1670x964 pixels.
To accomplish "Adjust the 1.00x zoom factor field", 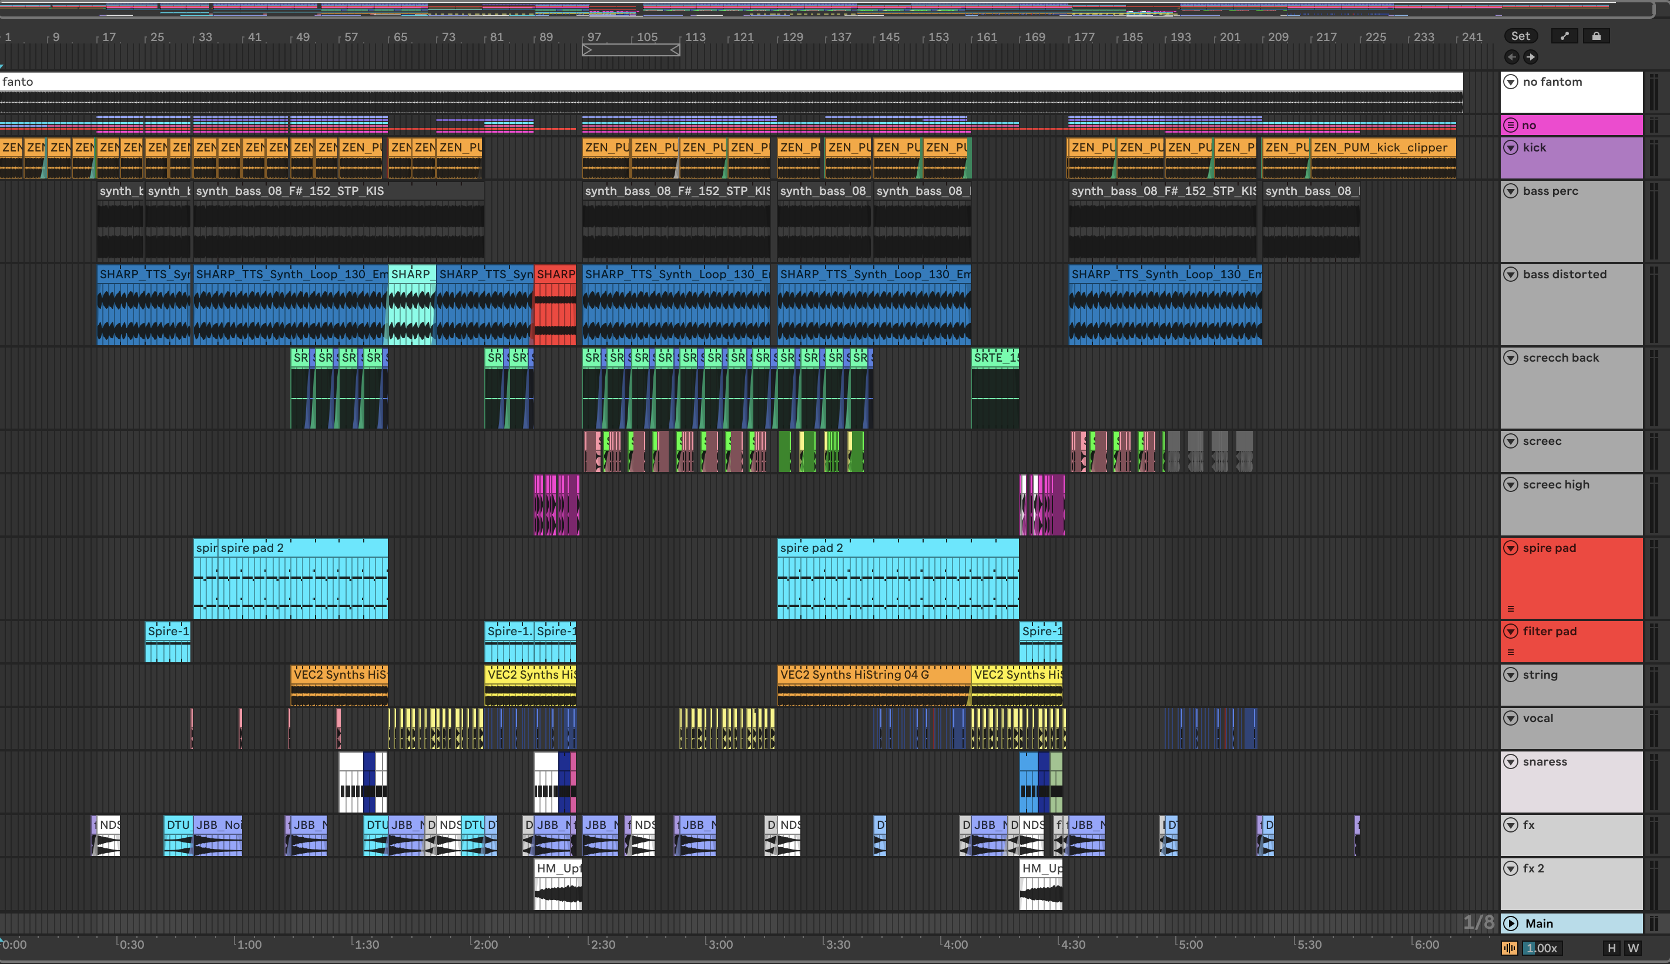I will (1541, 948).
